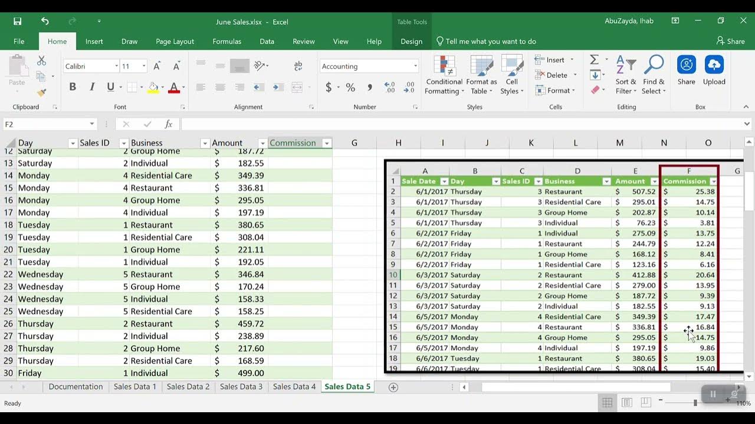755x424 pixels.
Task: Click the Box Share icon
Action: coord(686,71)
